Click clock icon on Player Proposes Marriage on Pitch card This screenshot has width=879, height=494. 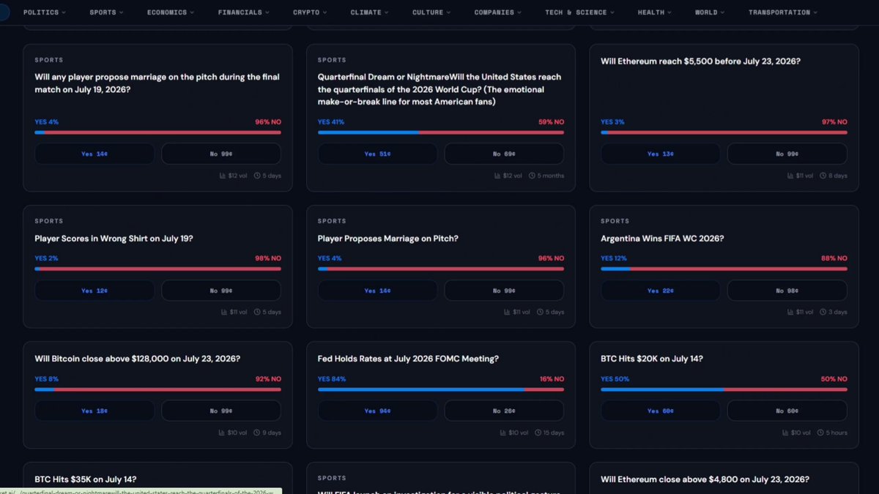pos(541,313)
